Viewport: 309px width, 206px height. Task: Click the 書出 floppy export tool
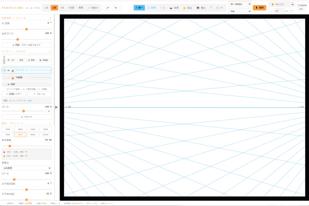click(201, 8)
